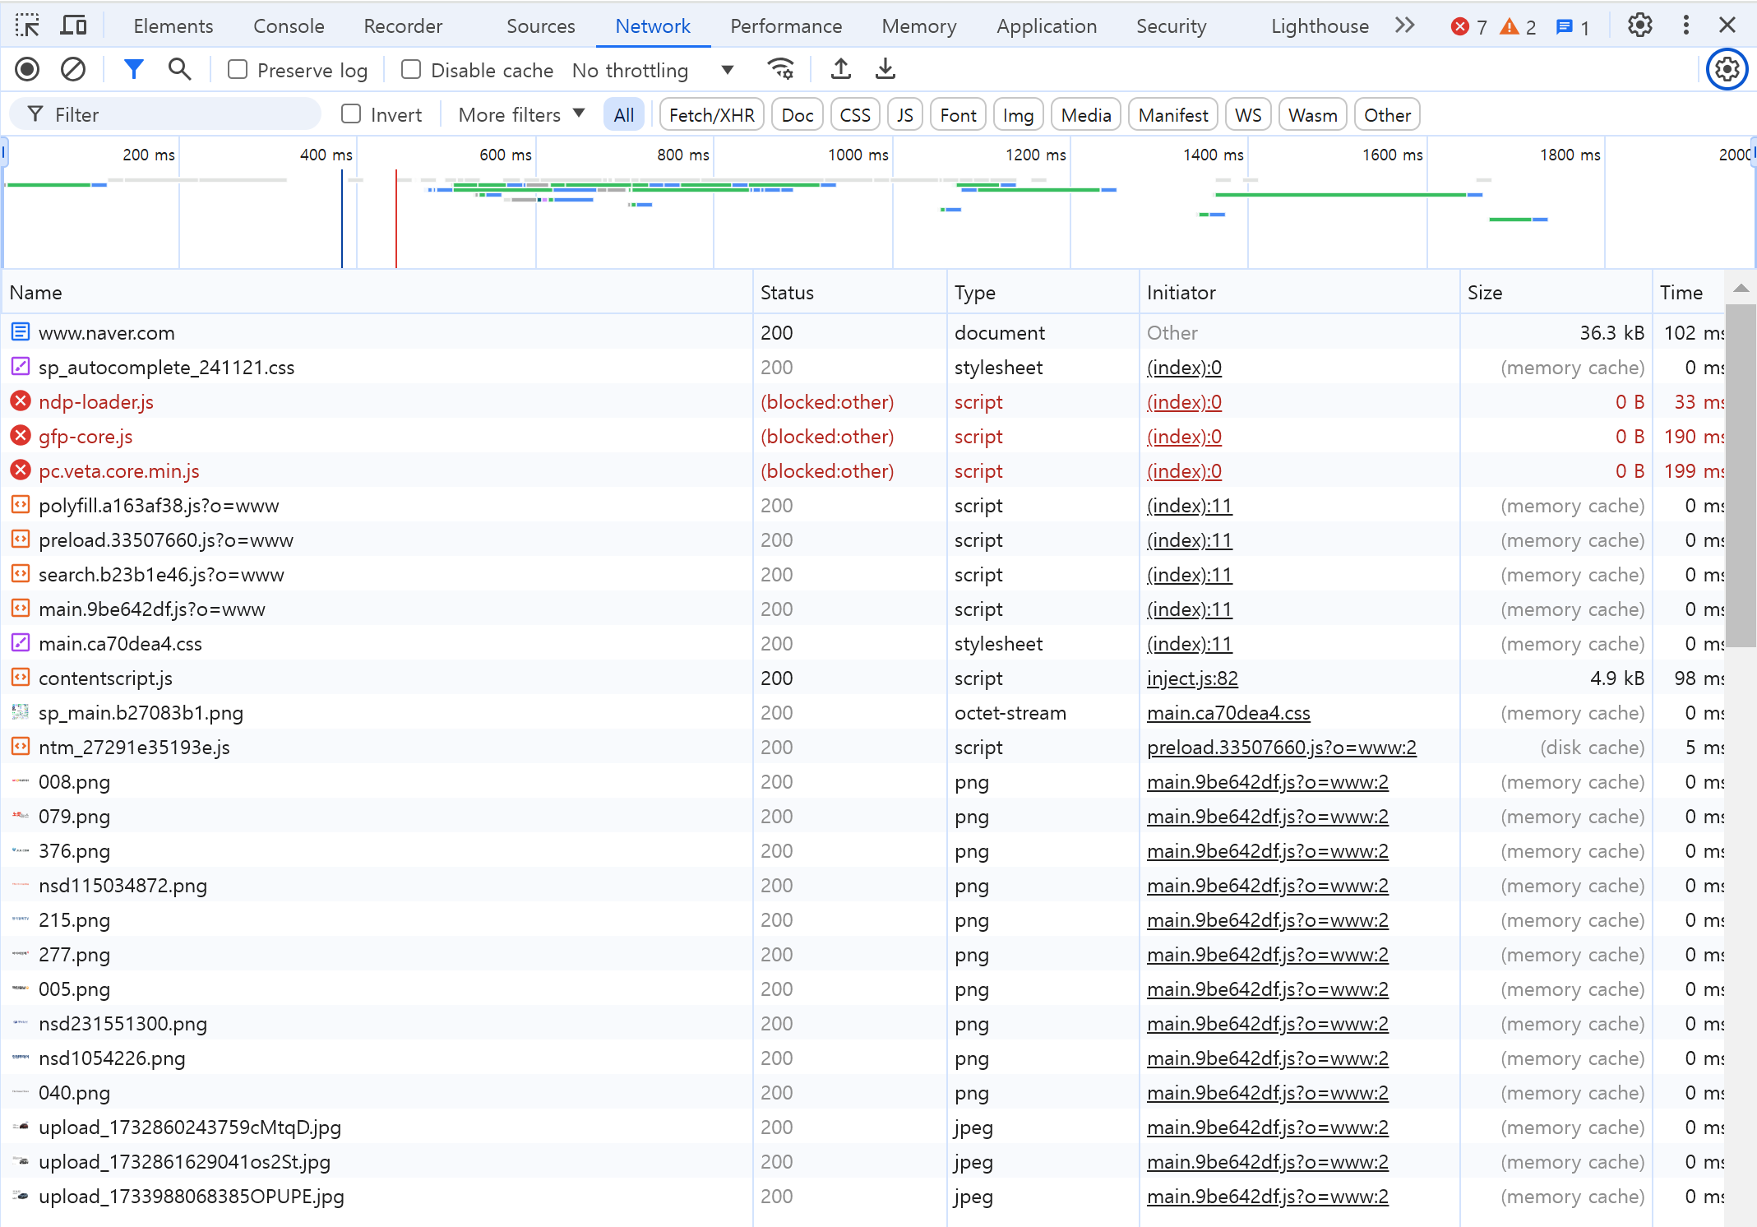Check the Disable cache option
The image size is (1757, 1227).
pyautogui.click(x=411, y=70)
